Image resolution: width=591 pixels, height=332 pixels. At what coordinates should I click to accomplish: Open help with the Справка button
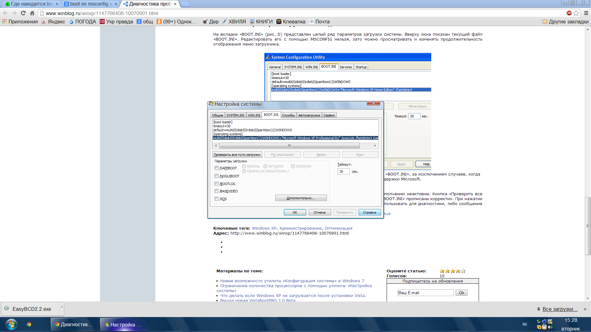pos(370,212)
